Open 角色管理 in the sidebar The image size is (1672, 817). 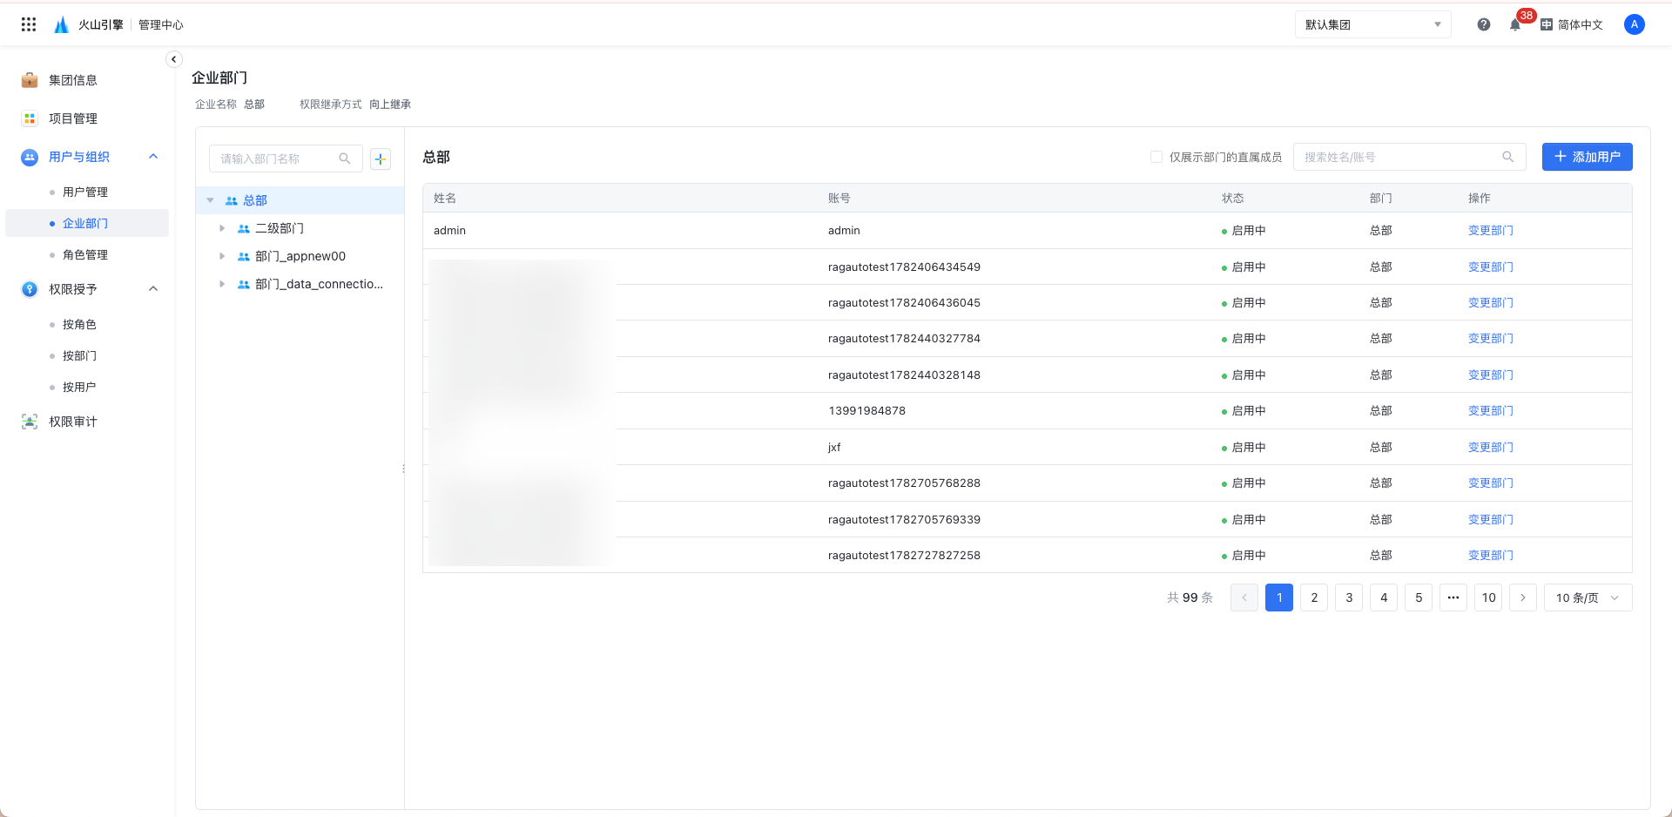[x=85, y=254]
